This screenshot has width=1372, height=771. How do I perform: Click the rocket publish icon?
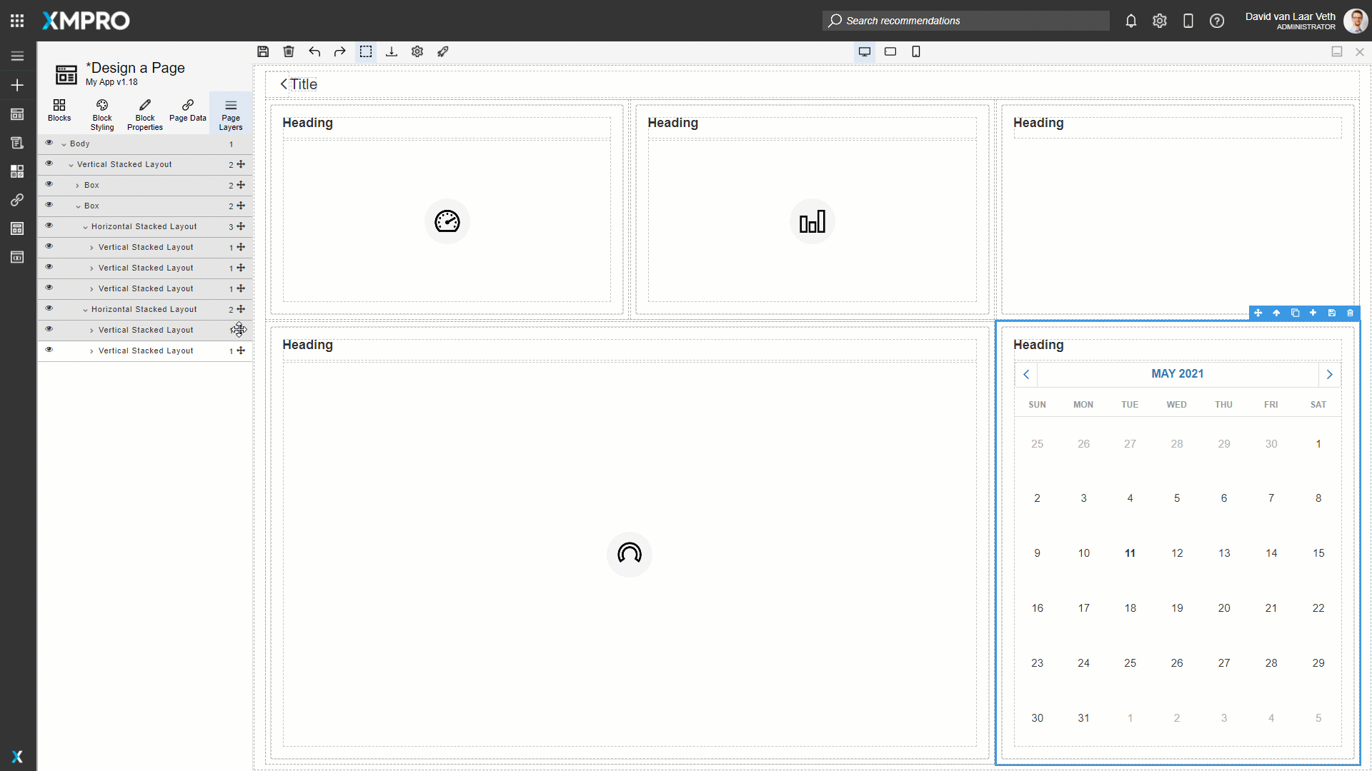click(x=443, y=51)
